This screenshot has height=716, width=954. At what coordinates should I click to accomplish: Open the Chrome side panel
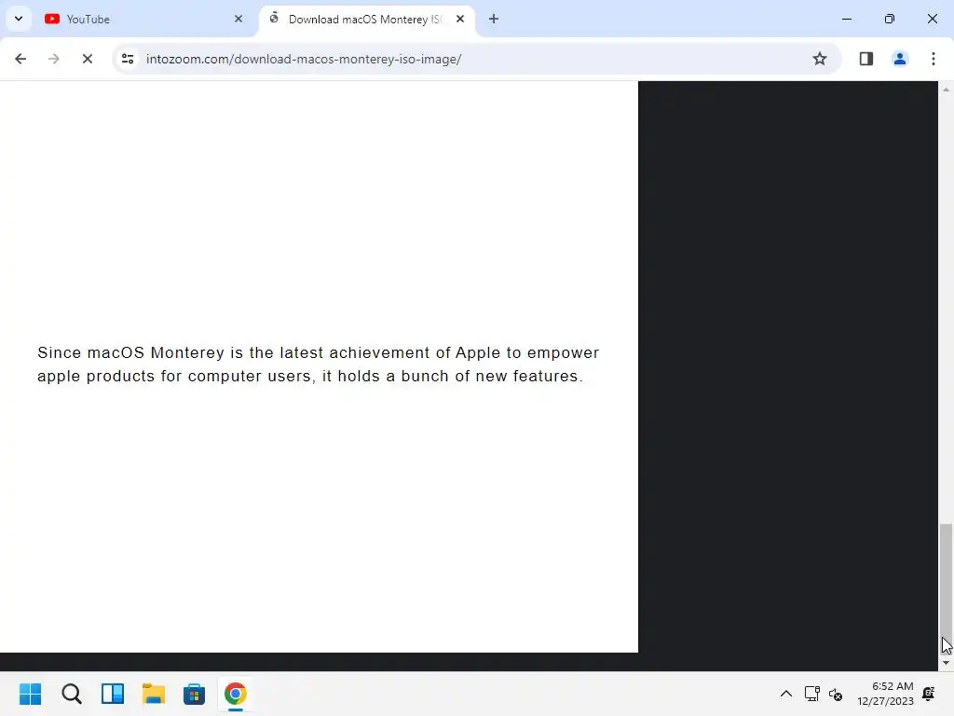(866, 59)
